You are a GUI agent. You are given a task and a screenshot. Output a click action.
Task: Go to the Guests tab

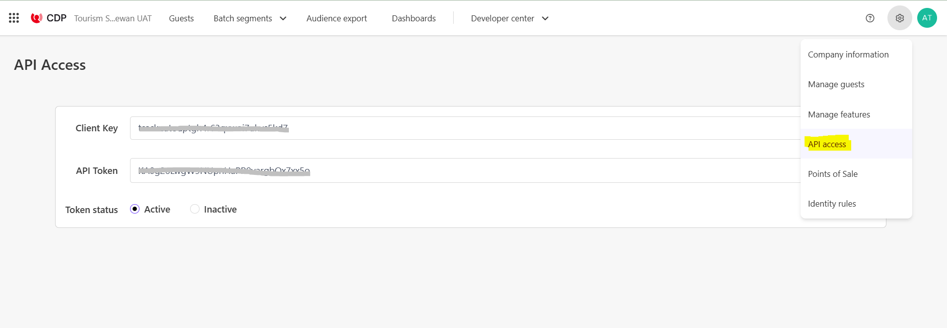(x=181, y=18)
